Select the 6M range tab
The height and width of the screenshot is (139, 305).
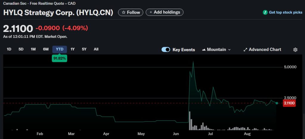pyautogui.click(x=46, y=50)
